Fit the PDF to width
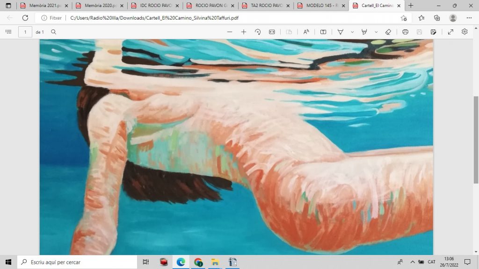 point(272,32)
